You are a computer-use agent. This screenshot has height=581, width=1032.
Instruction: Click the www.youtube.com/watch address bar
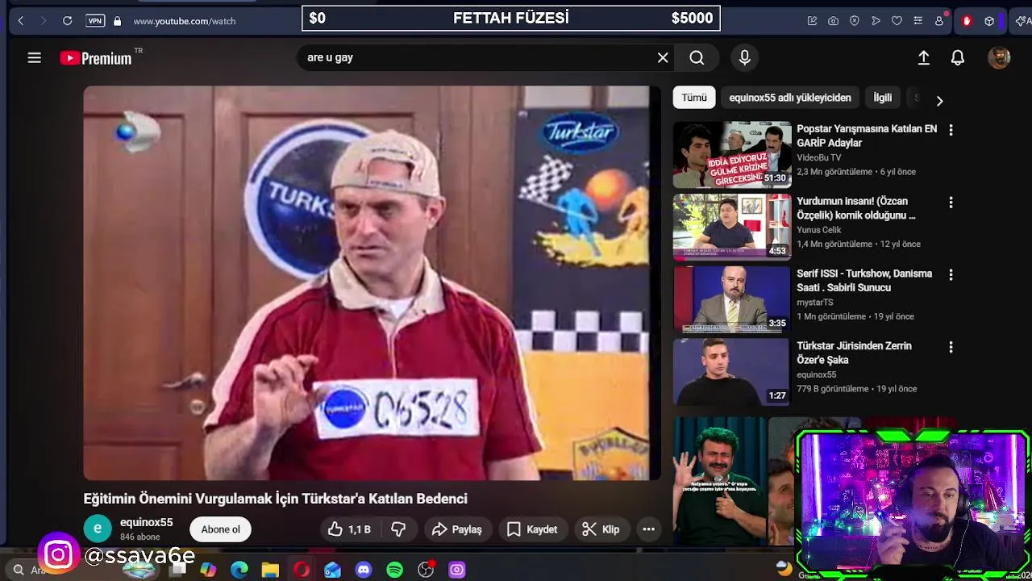coord(185,21)
